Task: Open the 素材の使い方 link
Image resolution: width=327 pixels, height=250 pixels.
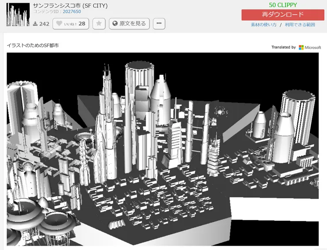Action: (x=264, y=25)
